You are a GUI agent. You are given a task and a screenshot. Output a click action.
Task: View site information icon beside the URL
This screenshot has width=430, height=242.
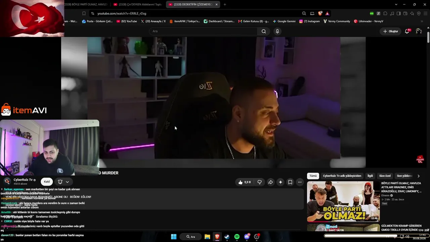(x=92, y=13)
